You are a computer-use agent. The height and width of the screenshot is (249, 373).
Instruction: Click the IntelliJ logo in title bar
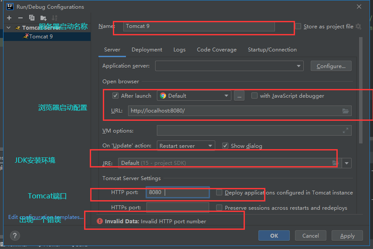click(10, 7)
